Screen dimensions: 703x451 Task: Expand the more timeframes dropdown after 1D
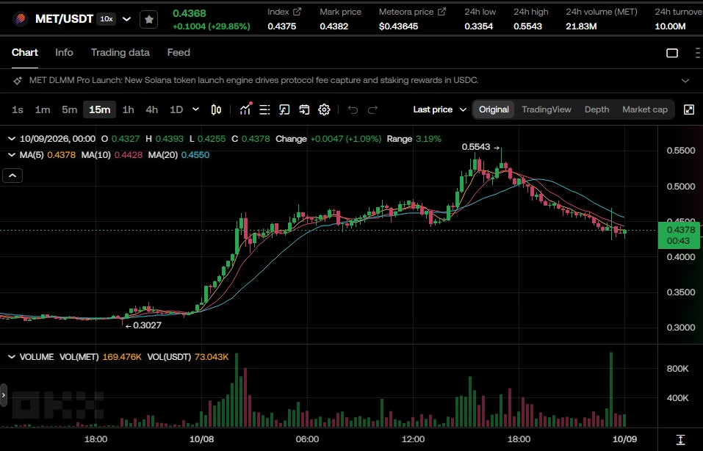195,109
